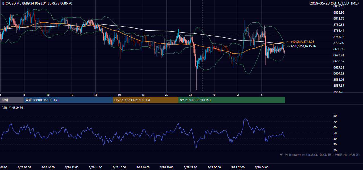This screenshot has width=363, height=170.
Task: Click hour label 8 below price chart
Action: (x=24, y=95)
